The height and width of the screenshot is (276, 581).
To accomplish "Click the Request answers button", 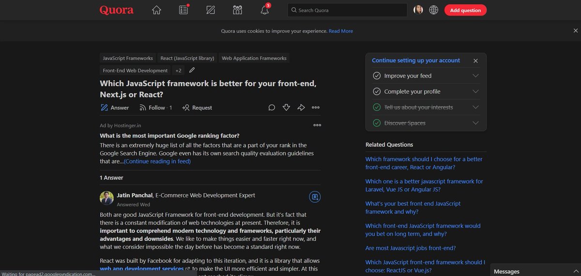I will (197, 107).
